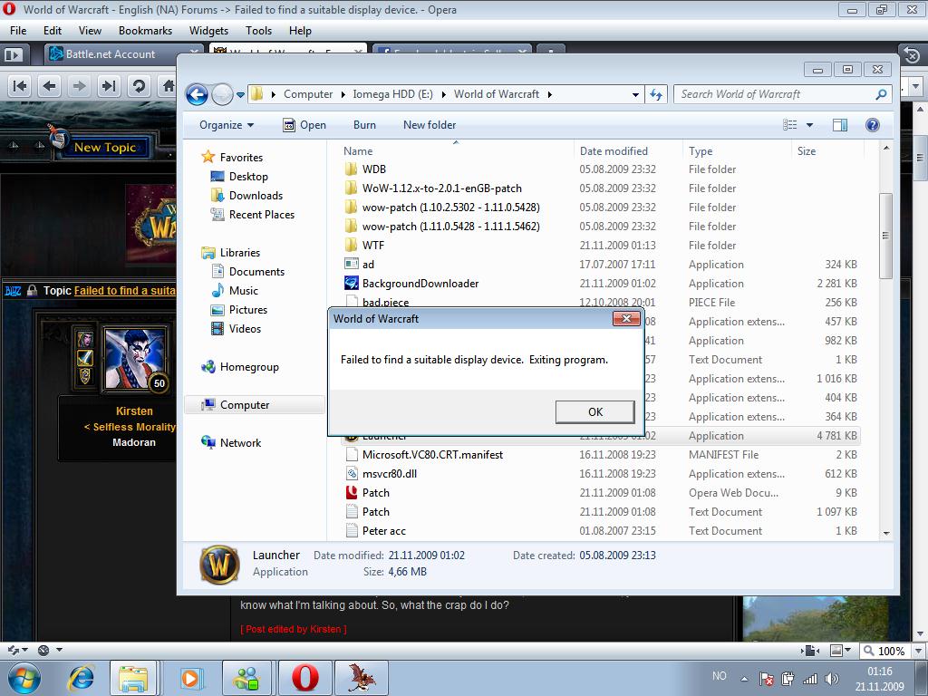Open Explorer help with the question mark
Viewport: 928px width, 696px height.
pyautogui.click(x=873, y=125)
